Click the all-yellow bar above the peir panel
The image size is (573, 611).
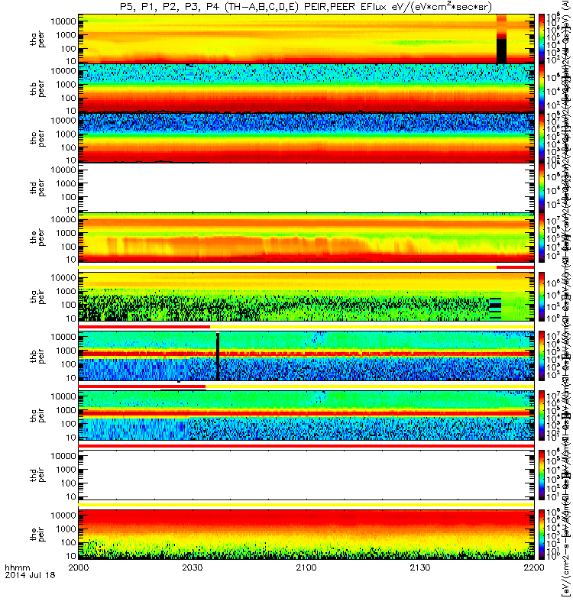[x=306, y=505]
